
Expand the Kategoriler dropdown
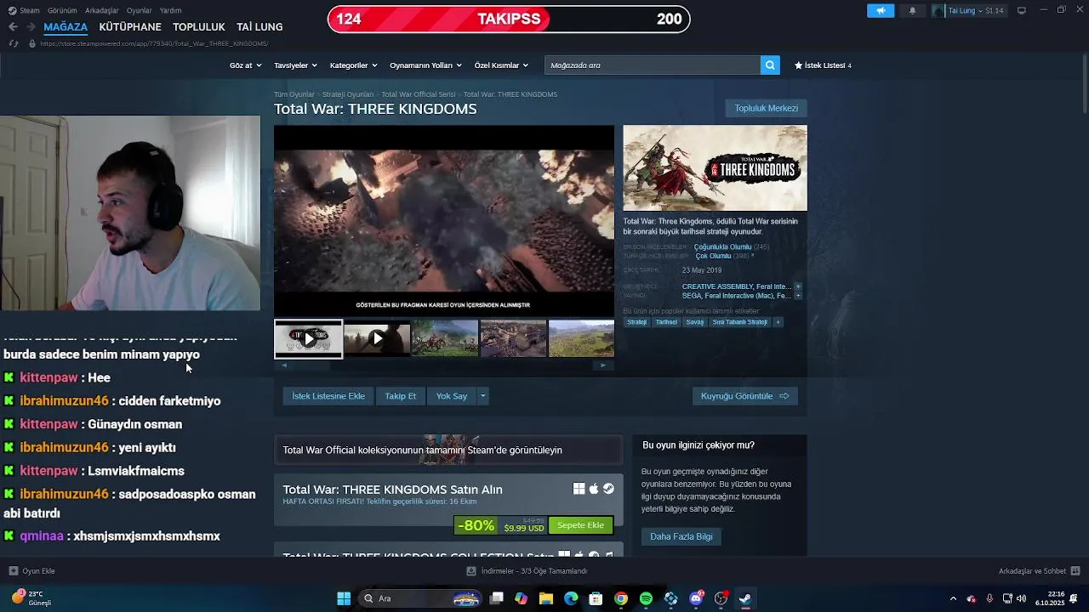(x=353, y=65)
